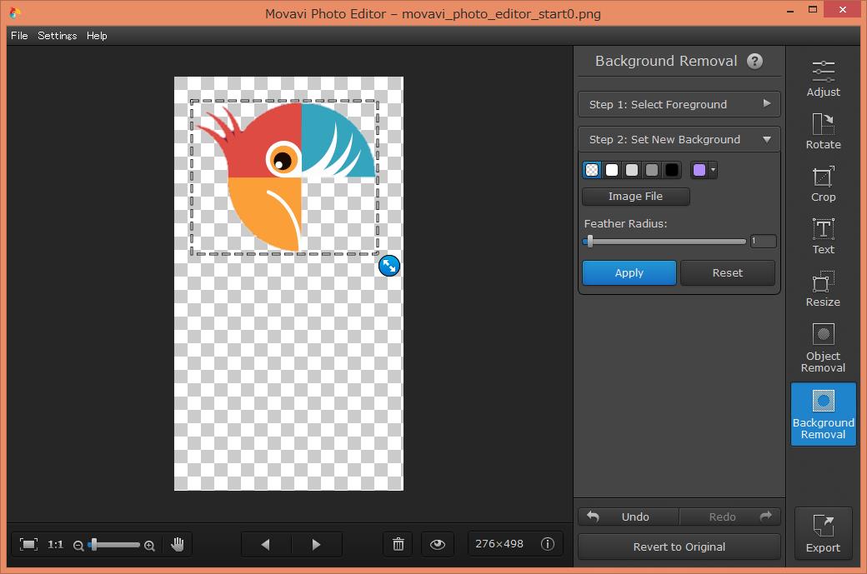
Task: Open the File menu
Action: [19, 36]
